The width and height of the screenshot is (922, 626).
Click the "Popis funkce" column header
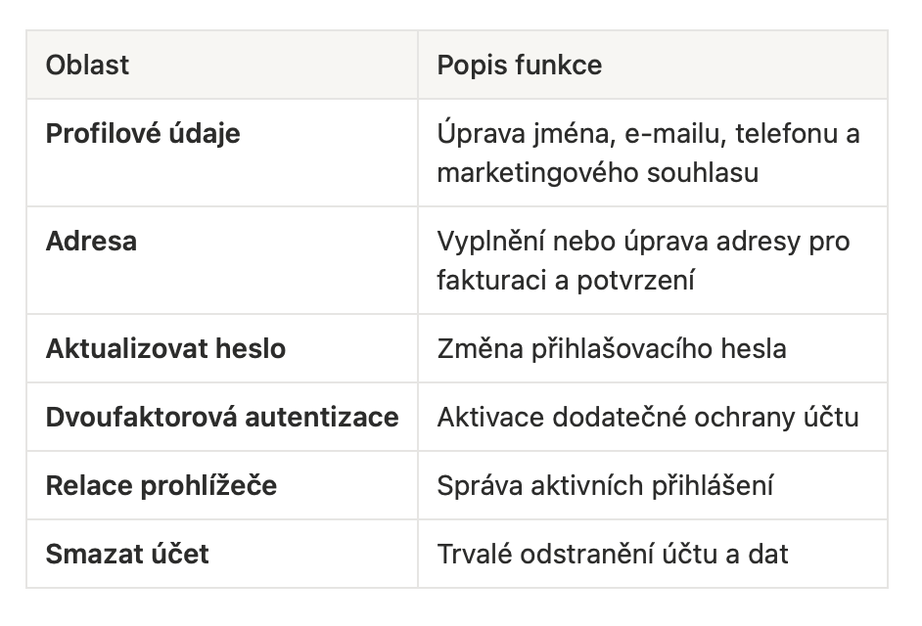pos(519,66)
